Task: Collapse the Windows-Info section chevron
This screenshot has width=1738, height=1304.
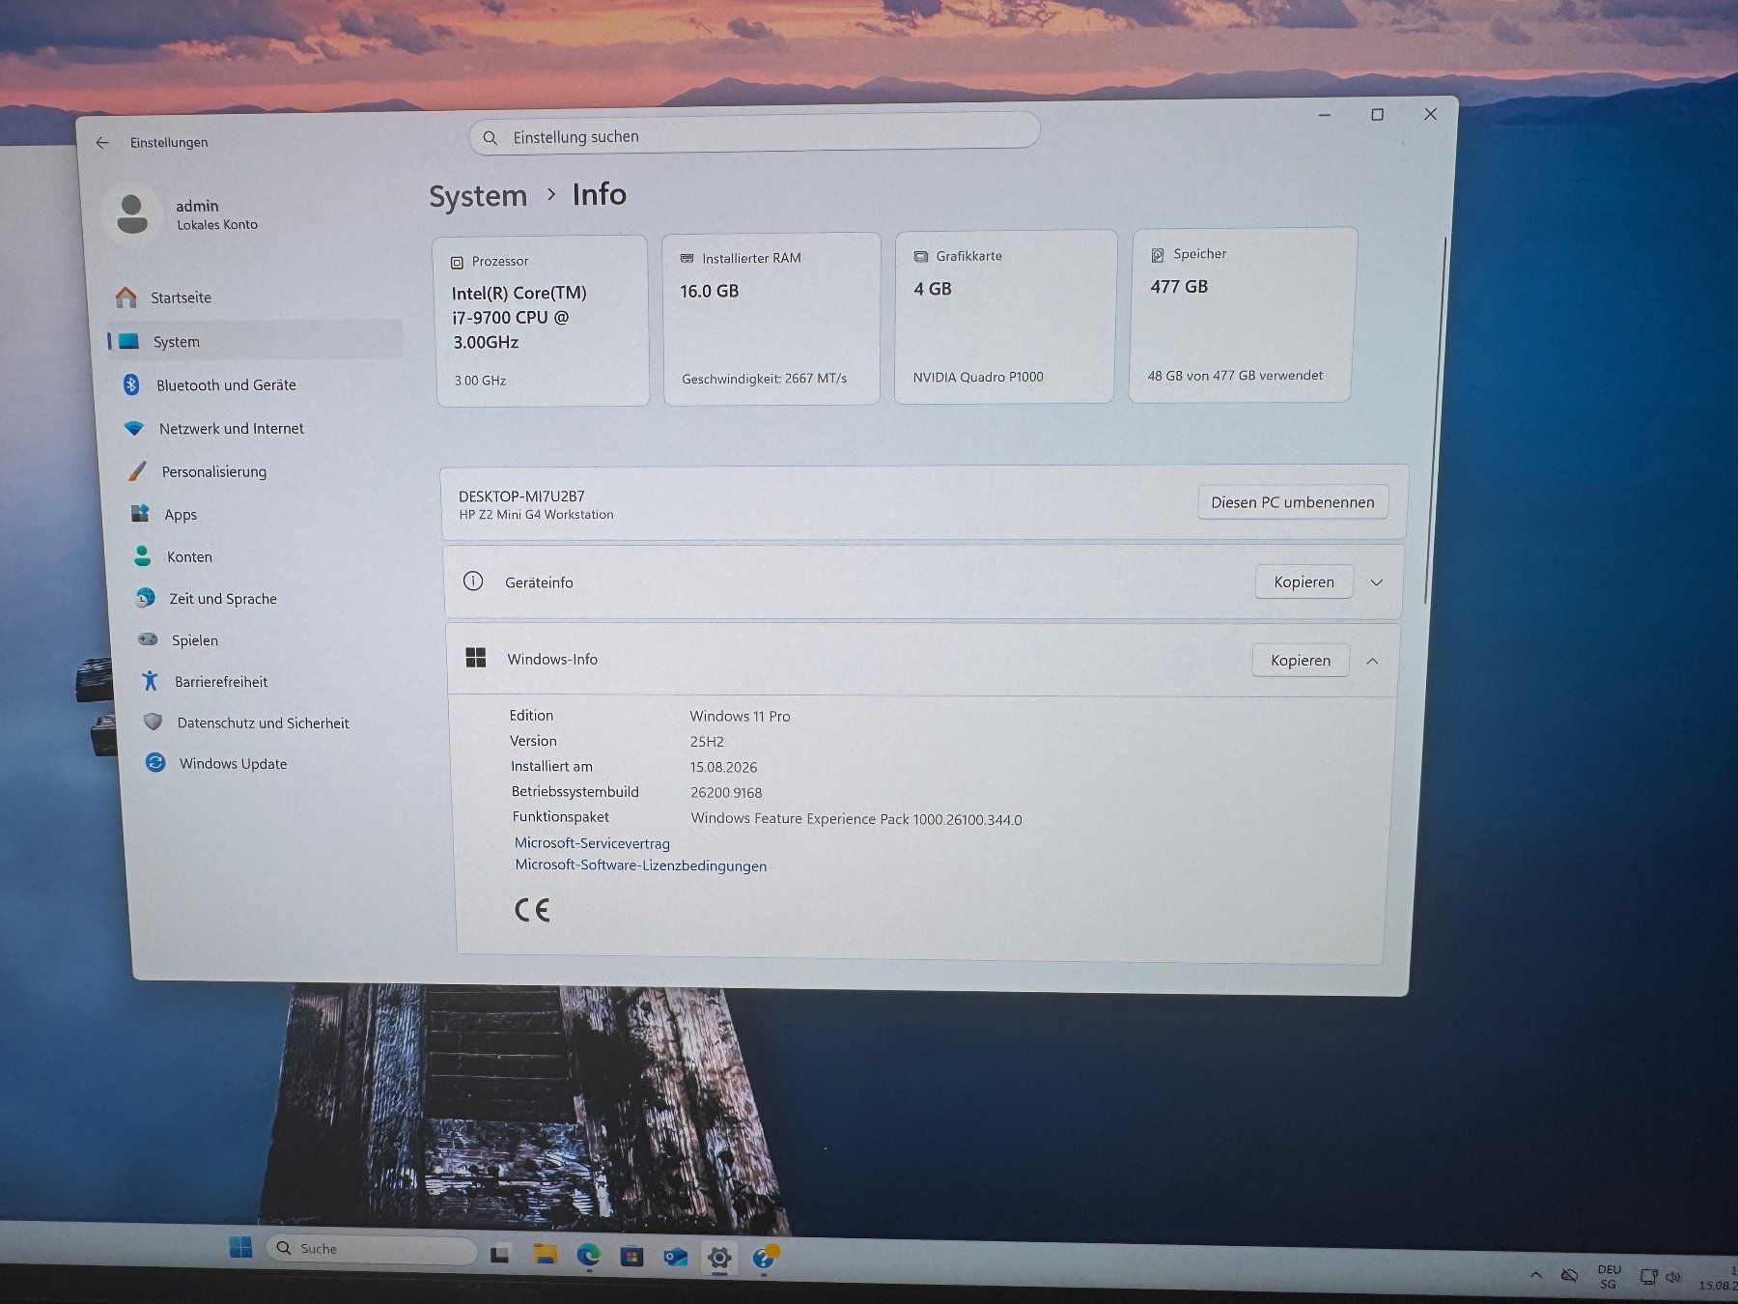Action: click(1372, 661)
